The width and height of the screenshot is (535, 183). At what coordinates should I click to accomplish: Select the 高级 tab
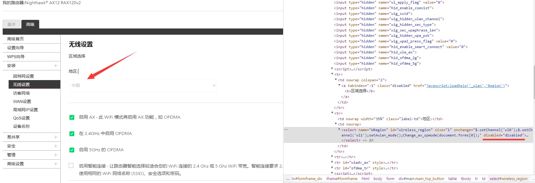pos(30,24)
